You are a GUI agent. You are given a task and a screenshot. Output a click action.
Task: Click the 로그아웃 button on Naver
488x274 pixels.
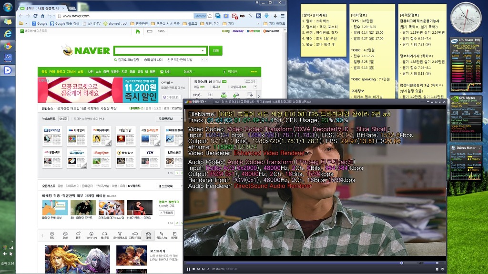[251, 81]
